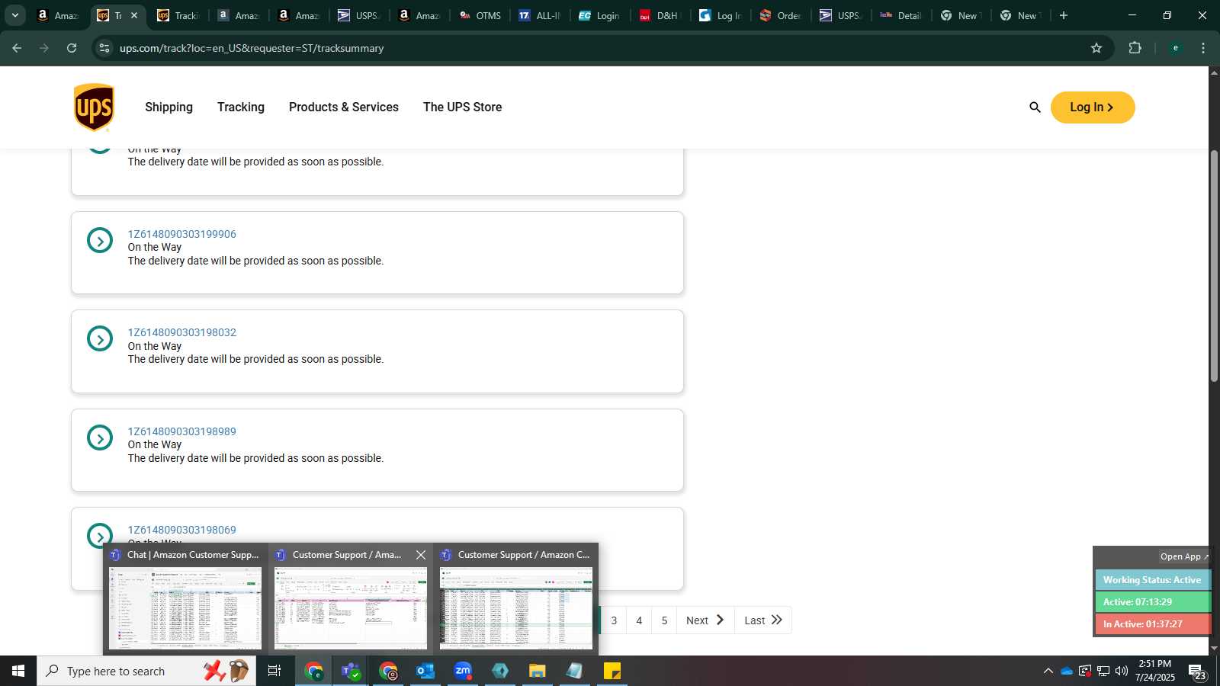Click the yellow Log In button
This screenshot has width=1220, height=686.
[x=1093, y=107]
